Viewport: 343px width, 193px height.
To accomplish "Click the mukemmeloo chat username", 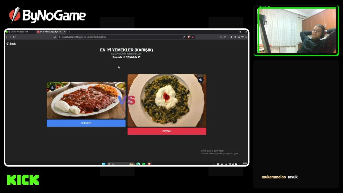I will coord(274,177).
